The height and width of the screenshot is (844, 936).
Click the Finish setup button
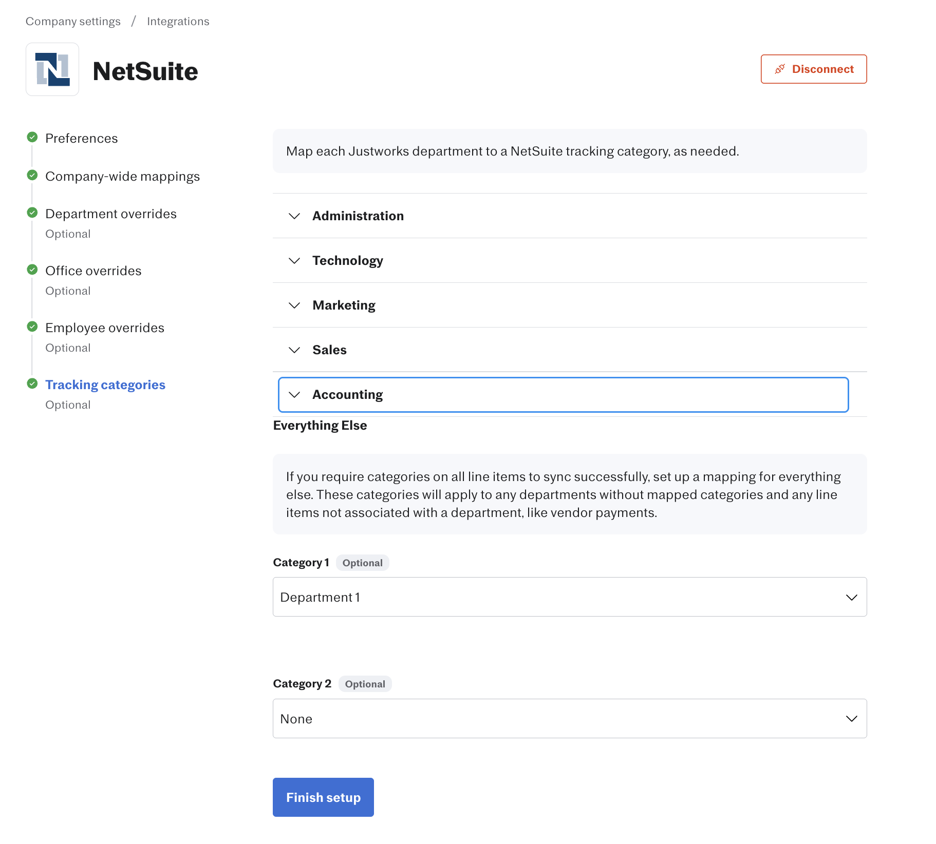[x=323, y=797]
